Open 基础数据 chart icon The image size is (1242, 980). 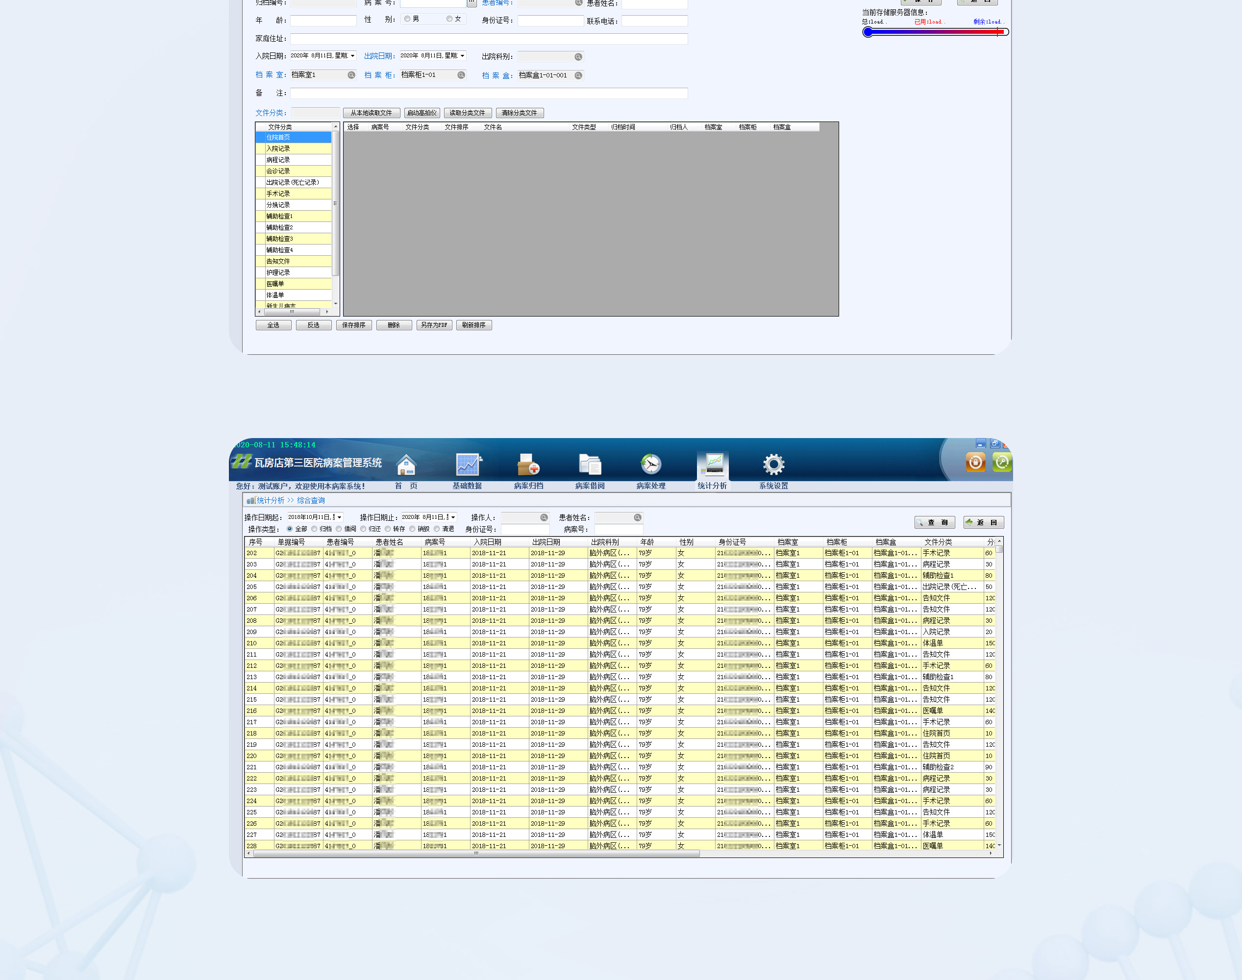468,464
